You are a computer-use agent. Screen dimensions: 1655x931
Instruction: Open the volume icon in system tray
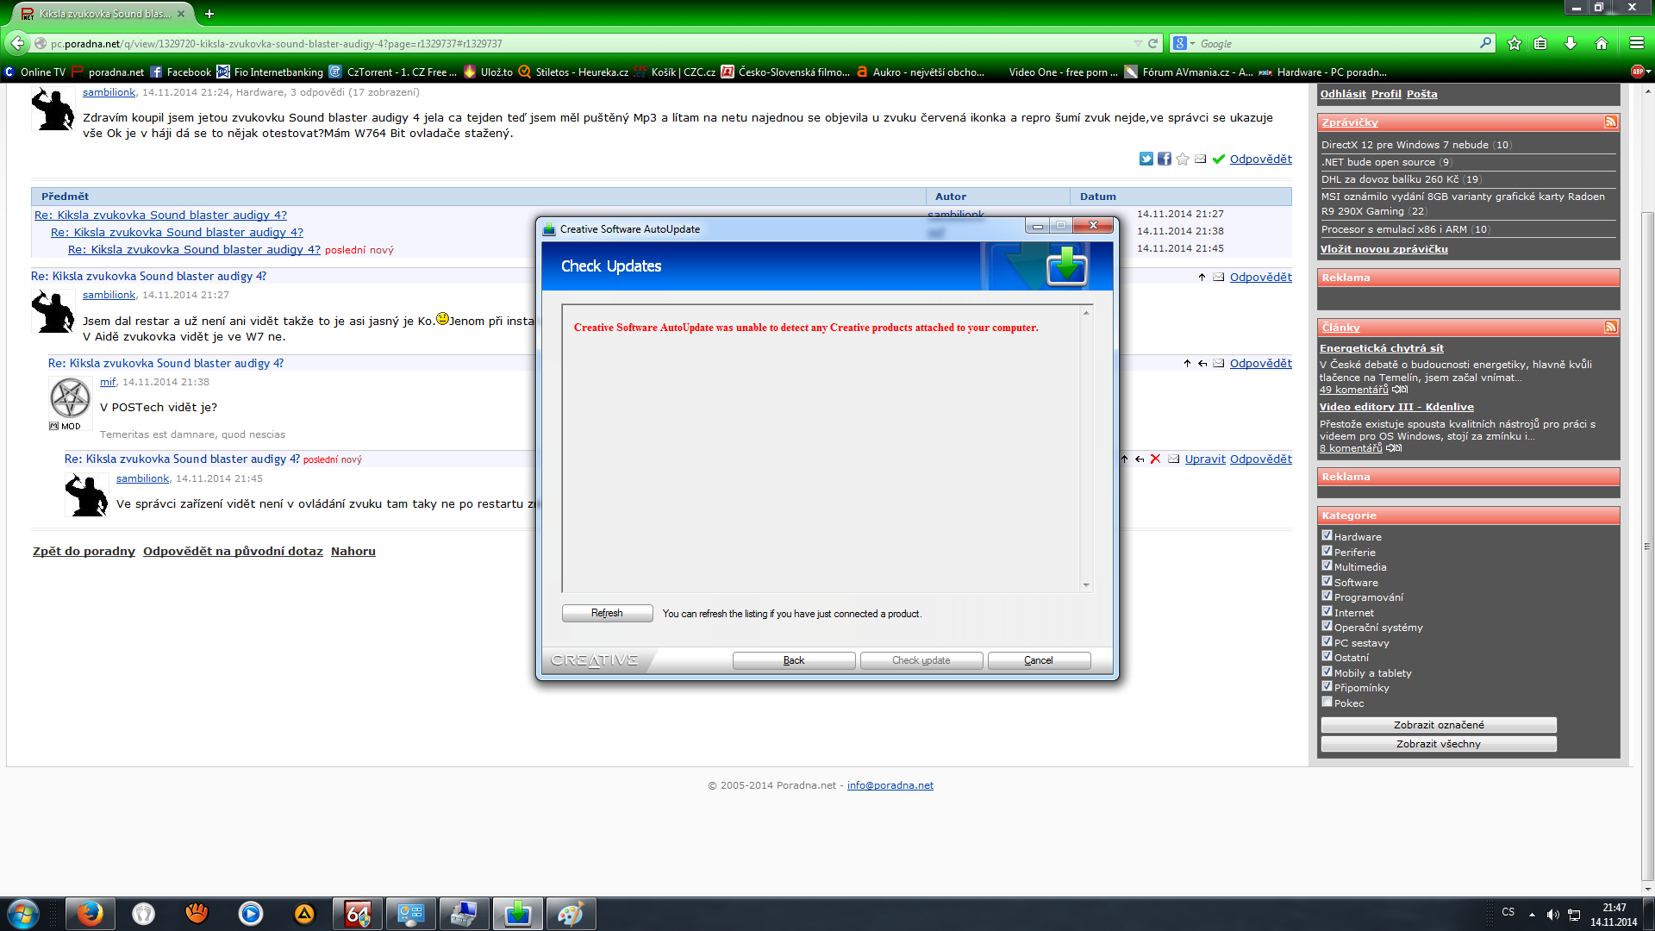pyautogui.click(x=1552, y=914)
